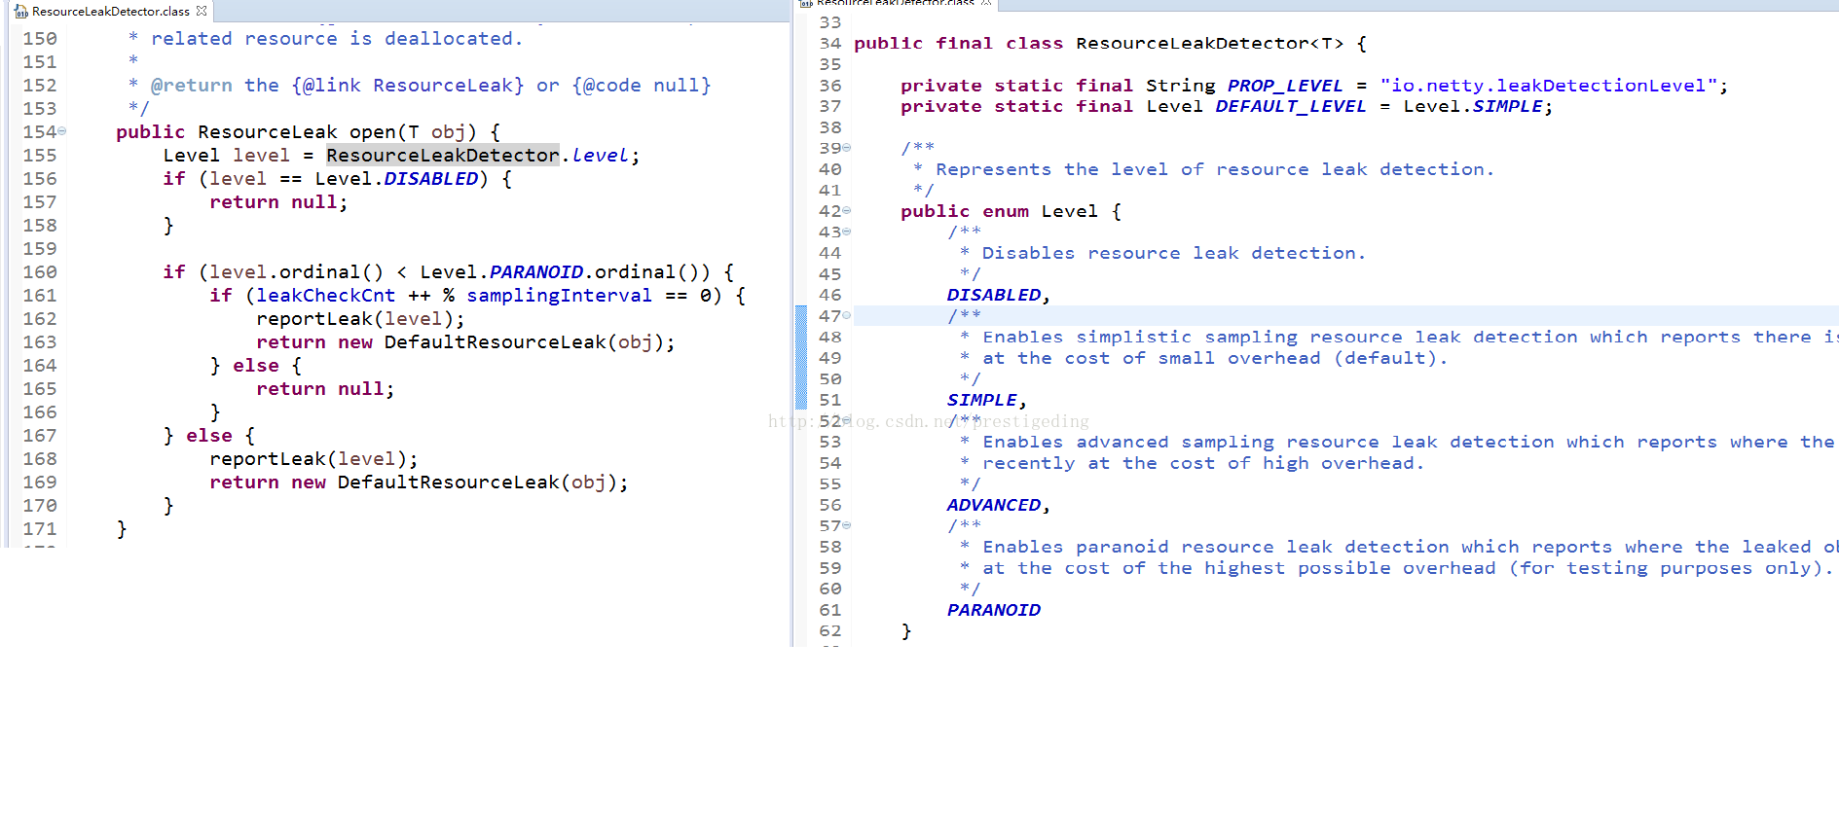Click the class file icon on left tab
Screen dimensions: 1839x822
point(20,12)
